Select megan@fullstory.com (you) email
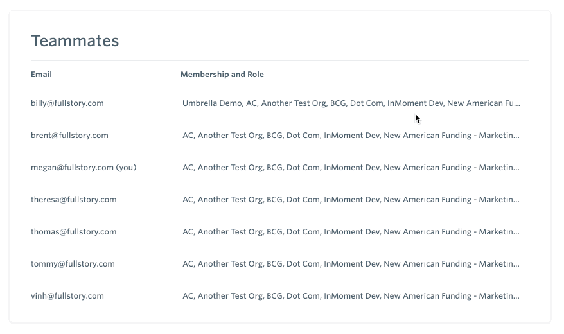 pos(84,168)
